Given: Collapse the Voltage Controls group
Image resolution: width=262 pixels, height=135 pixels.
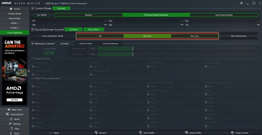Looking at the screenshot, I should (32, 59).
